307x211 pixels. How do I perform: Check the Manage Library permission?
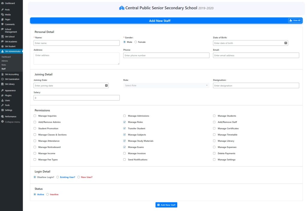point(214,141)
